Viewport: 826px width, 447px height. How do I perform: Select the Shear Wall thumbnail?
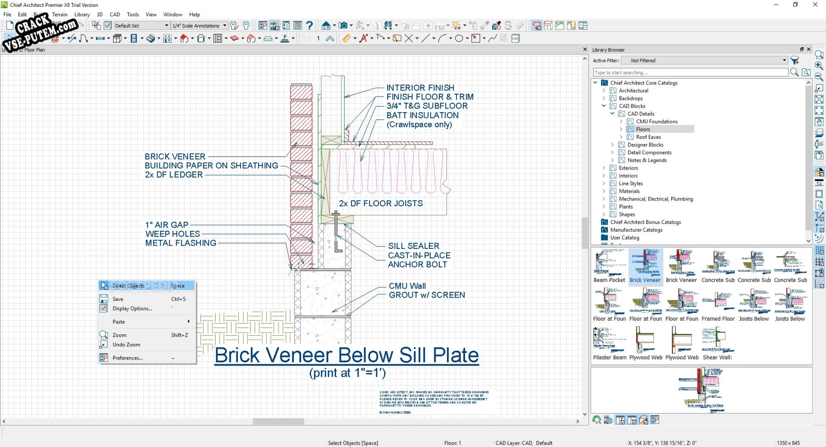pyautogui.click(x=717, y=344)
